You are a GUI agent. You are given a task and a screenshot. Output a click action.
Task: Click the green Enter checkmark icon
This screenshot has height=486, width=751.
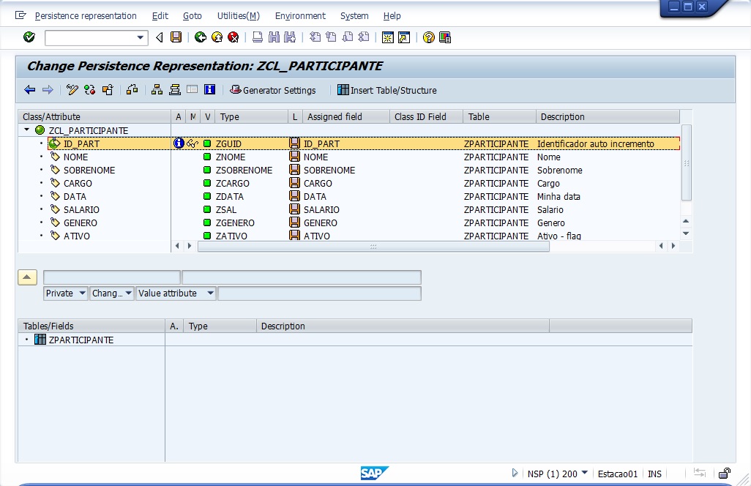[29, 37]
